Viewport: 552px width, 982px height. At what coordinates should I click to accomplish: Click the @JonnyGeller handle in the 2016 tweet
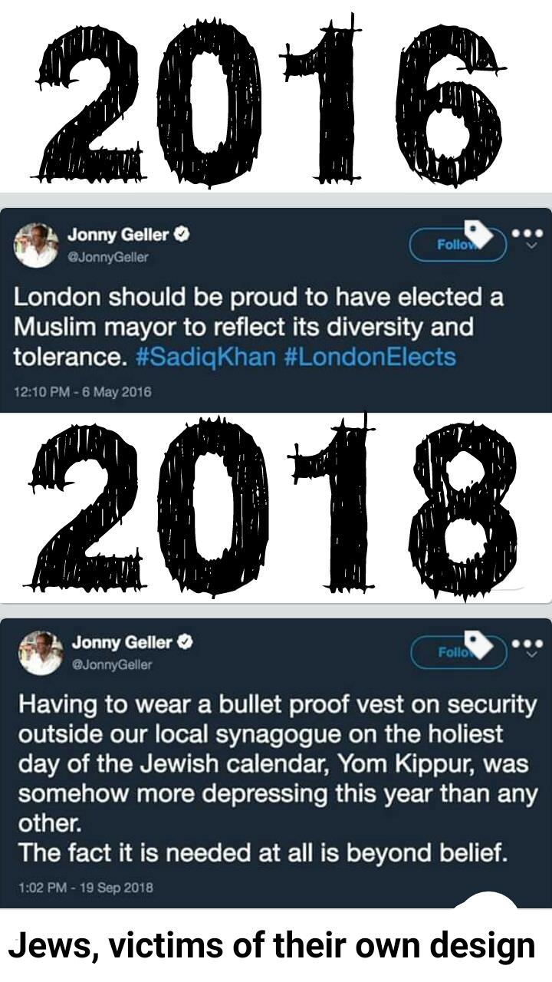point(108,257)
